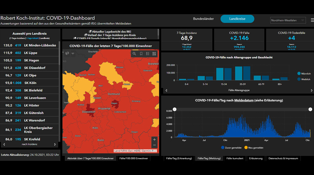The height and width of the screenshot is (175, 314).
Task: Open the Fälle kumuliert tab
Action: pos(235,158)
